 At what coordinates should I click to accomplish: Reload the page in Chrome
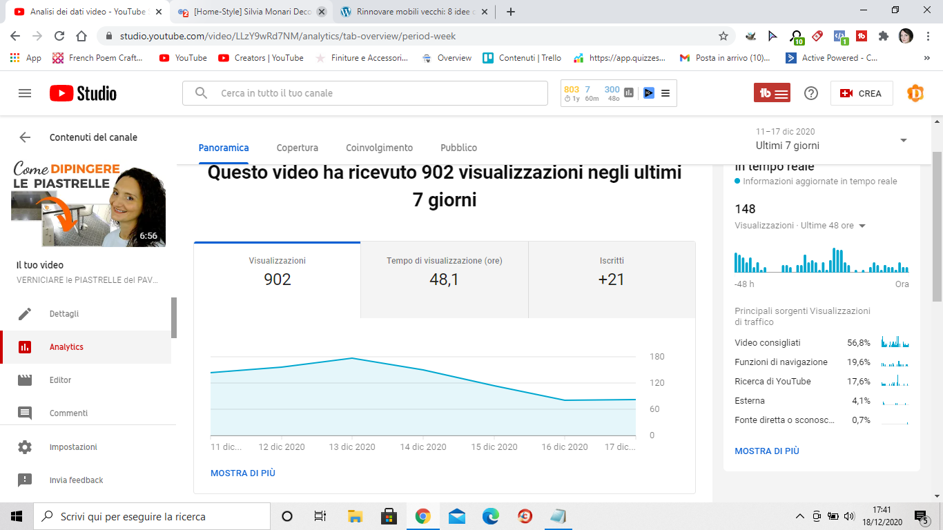[59, 36]
